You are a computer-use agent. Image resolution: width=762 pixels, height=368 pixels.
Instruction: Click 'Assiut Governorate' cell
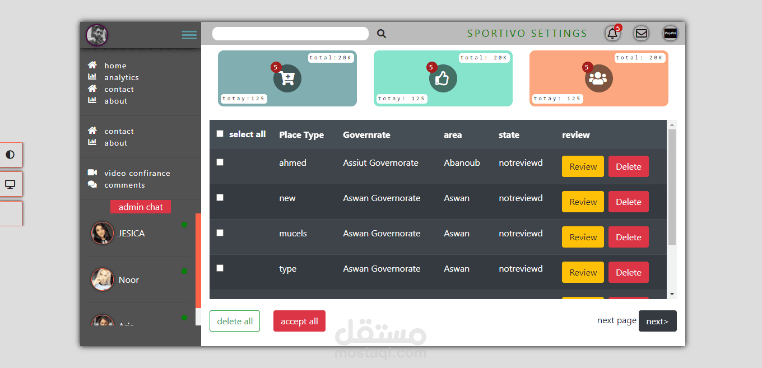coord(380,162)
